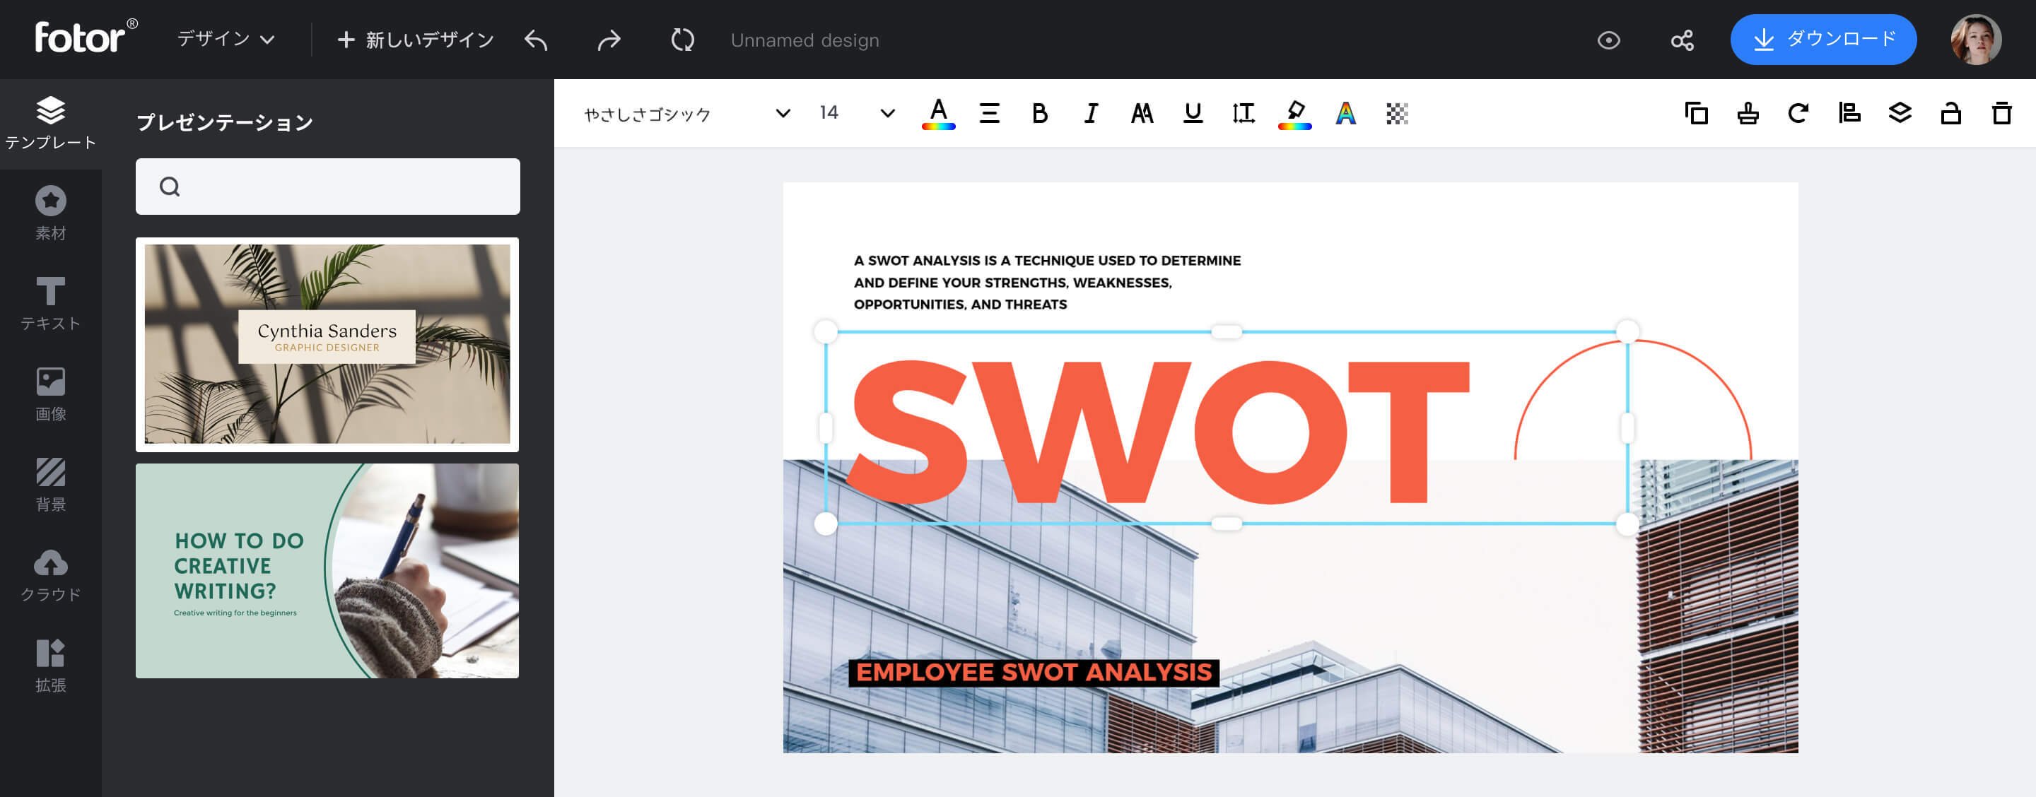Click the transparency checkerboard icon

(x=1397, y=114)
